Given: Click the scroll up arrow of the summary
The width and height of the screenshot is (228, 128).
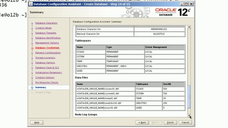Looking at the screenshot, I should pos(189,27).
